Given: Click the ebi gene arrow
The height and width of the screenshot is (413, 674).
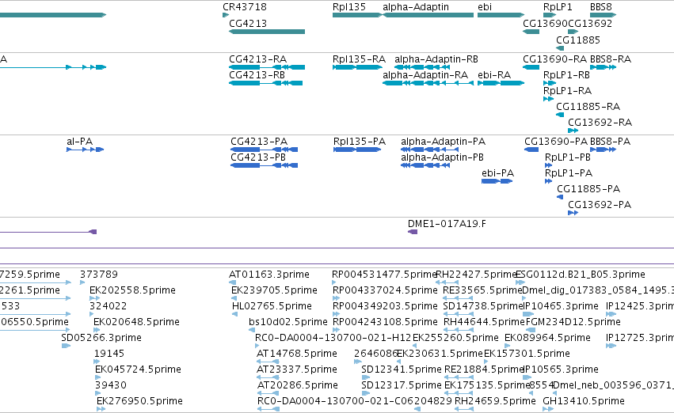Looking at the screenshot, I should pos(501,15).
